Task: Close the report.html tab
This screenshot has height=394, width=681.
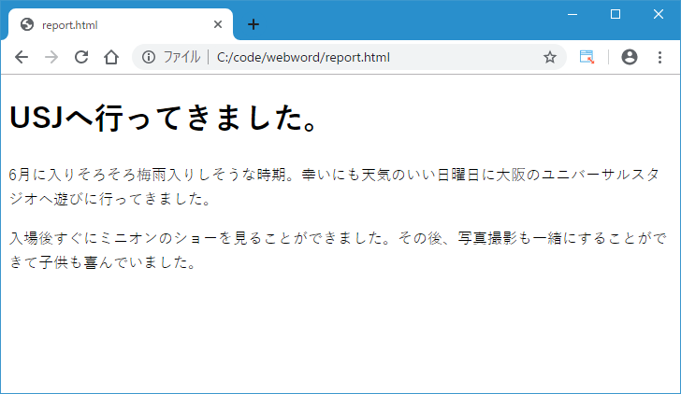Action: [x=218, y=24]
